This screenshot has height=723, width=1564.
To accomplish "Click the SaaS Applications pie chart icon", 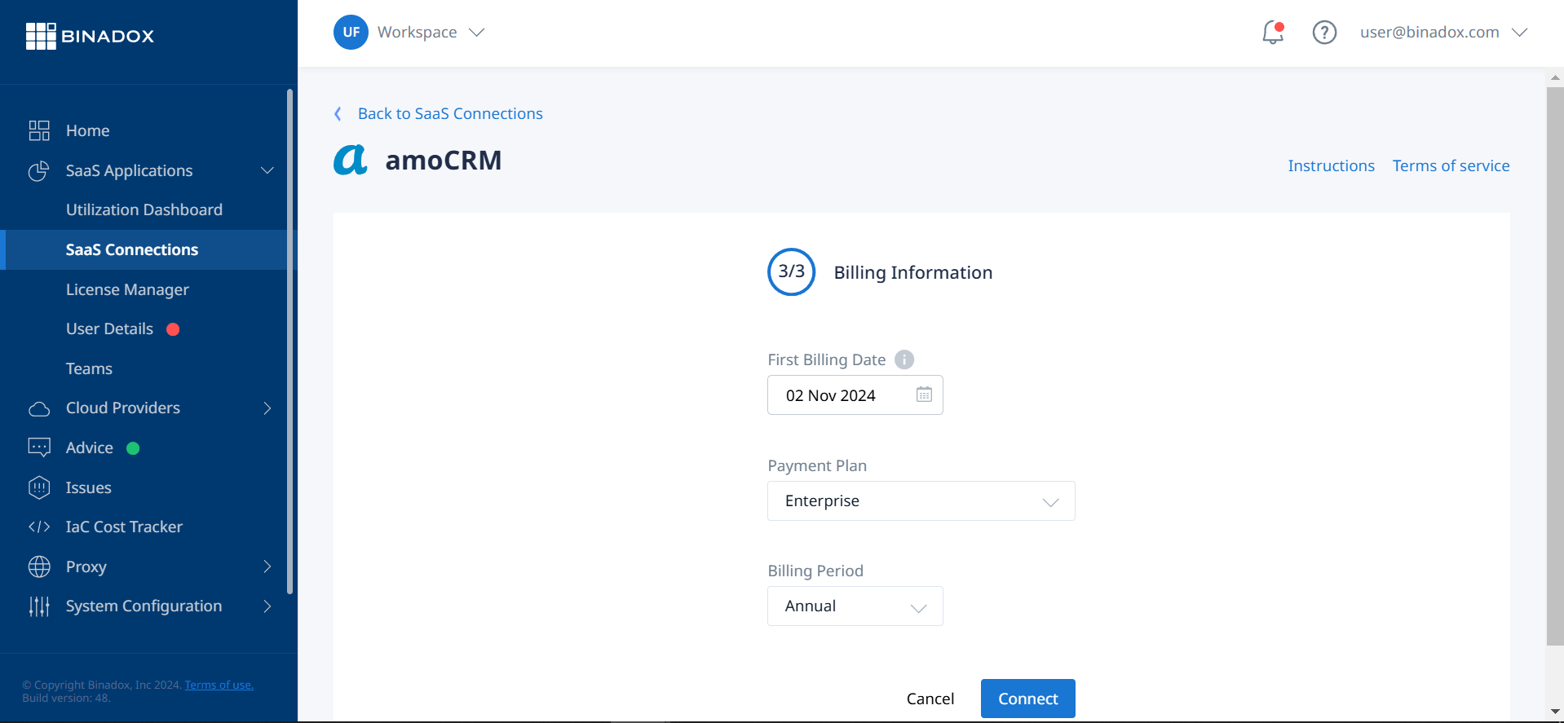I will click(x=39, y=170).
